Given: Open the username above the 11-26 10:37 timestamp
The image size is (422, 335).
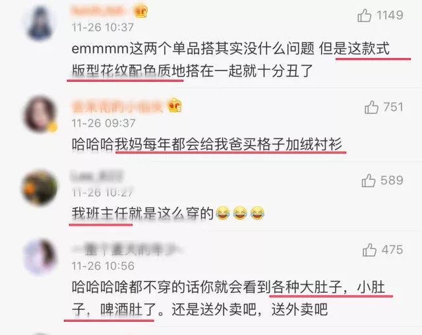Looking at the screenshot, I should click(x=98, y=11).
